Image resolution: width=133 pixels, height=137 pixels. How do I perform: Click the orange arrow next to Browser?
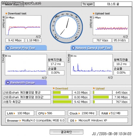[20, 121]
